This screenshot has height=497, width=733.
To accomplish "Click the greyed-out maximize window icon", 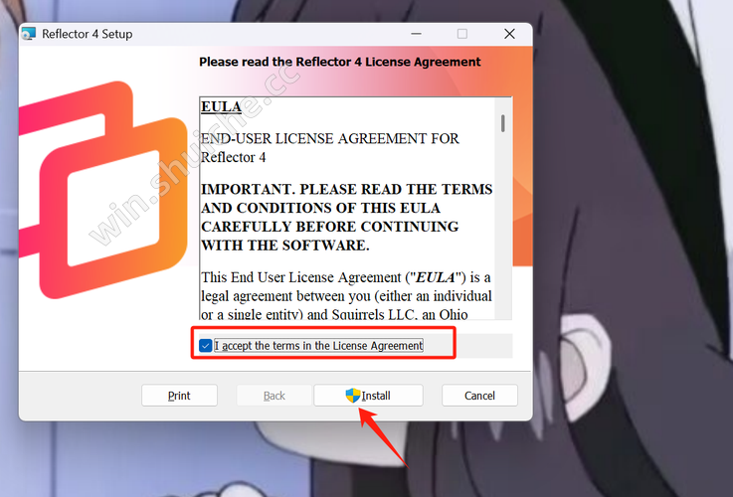I will tap(461, 34).
